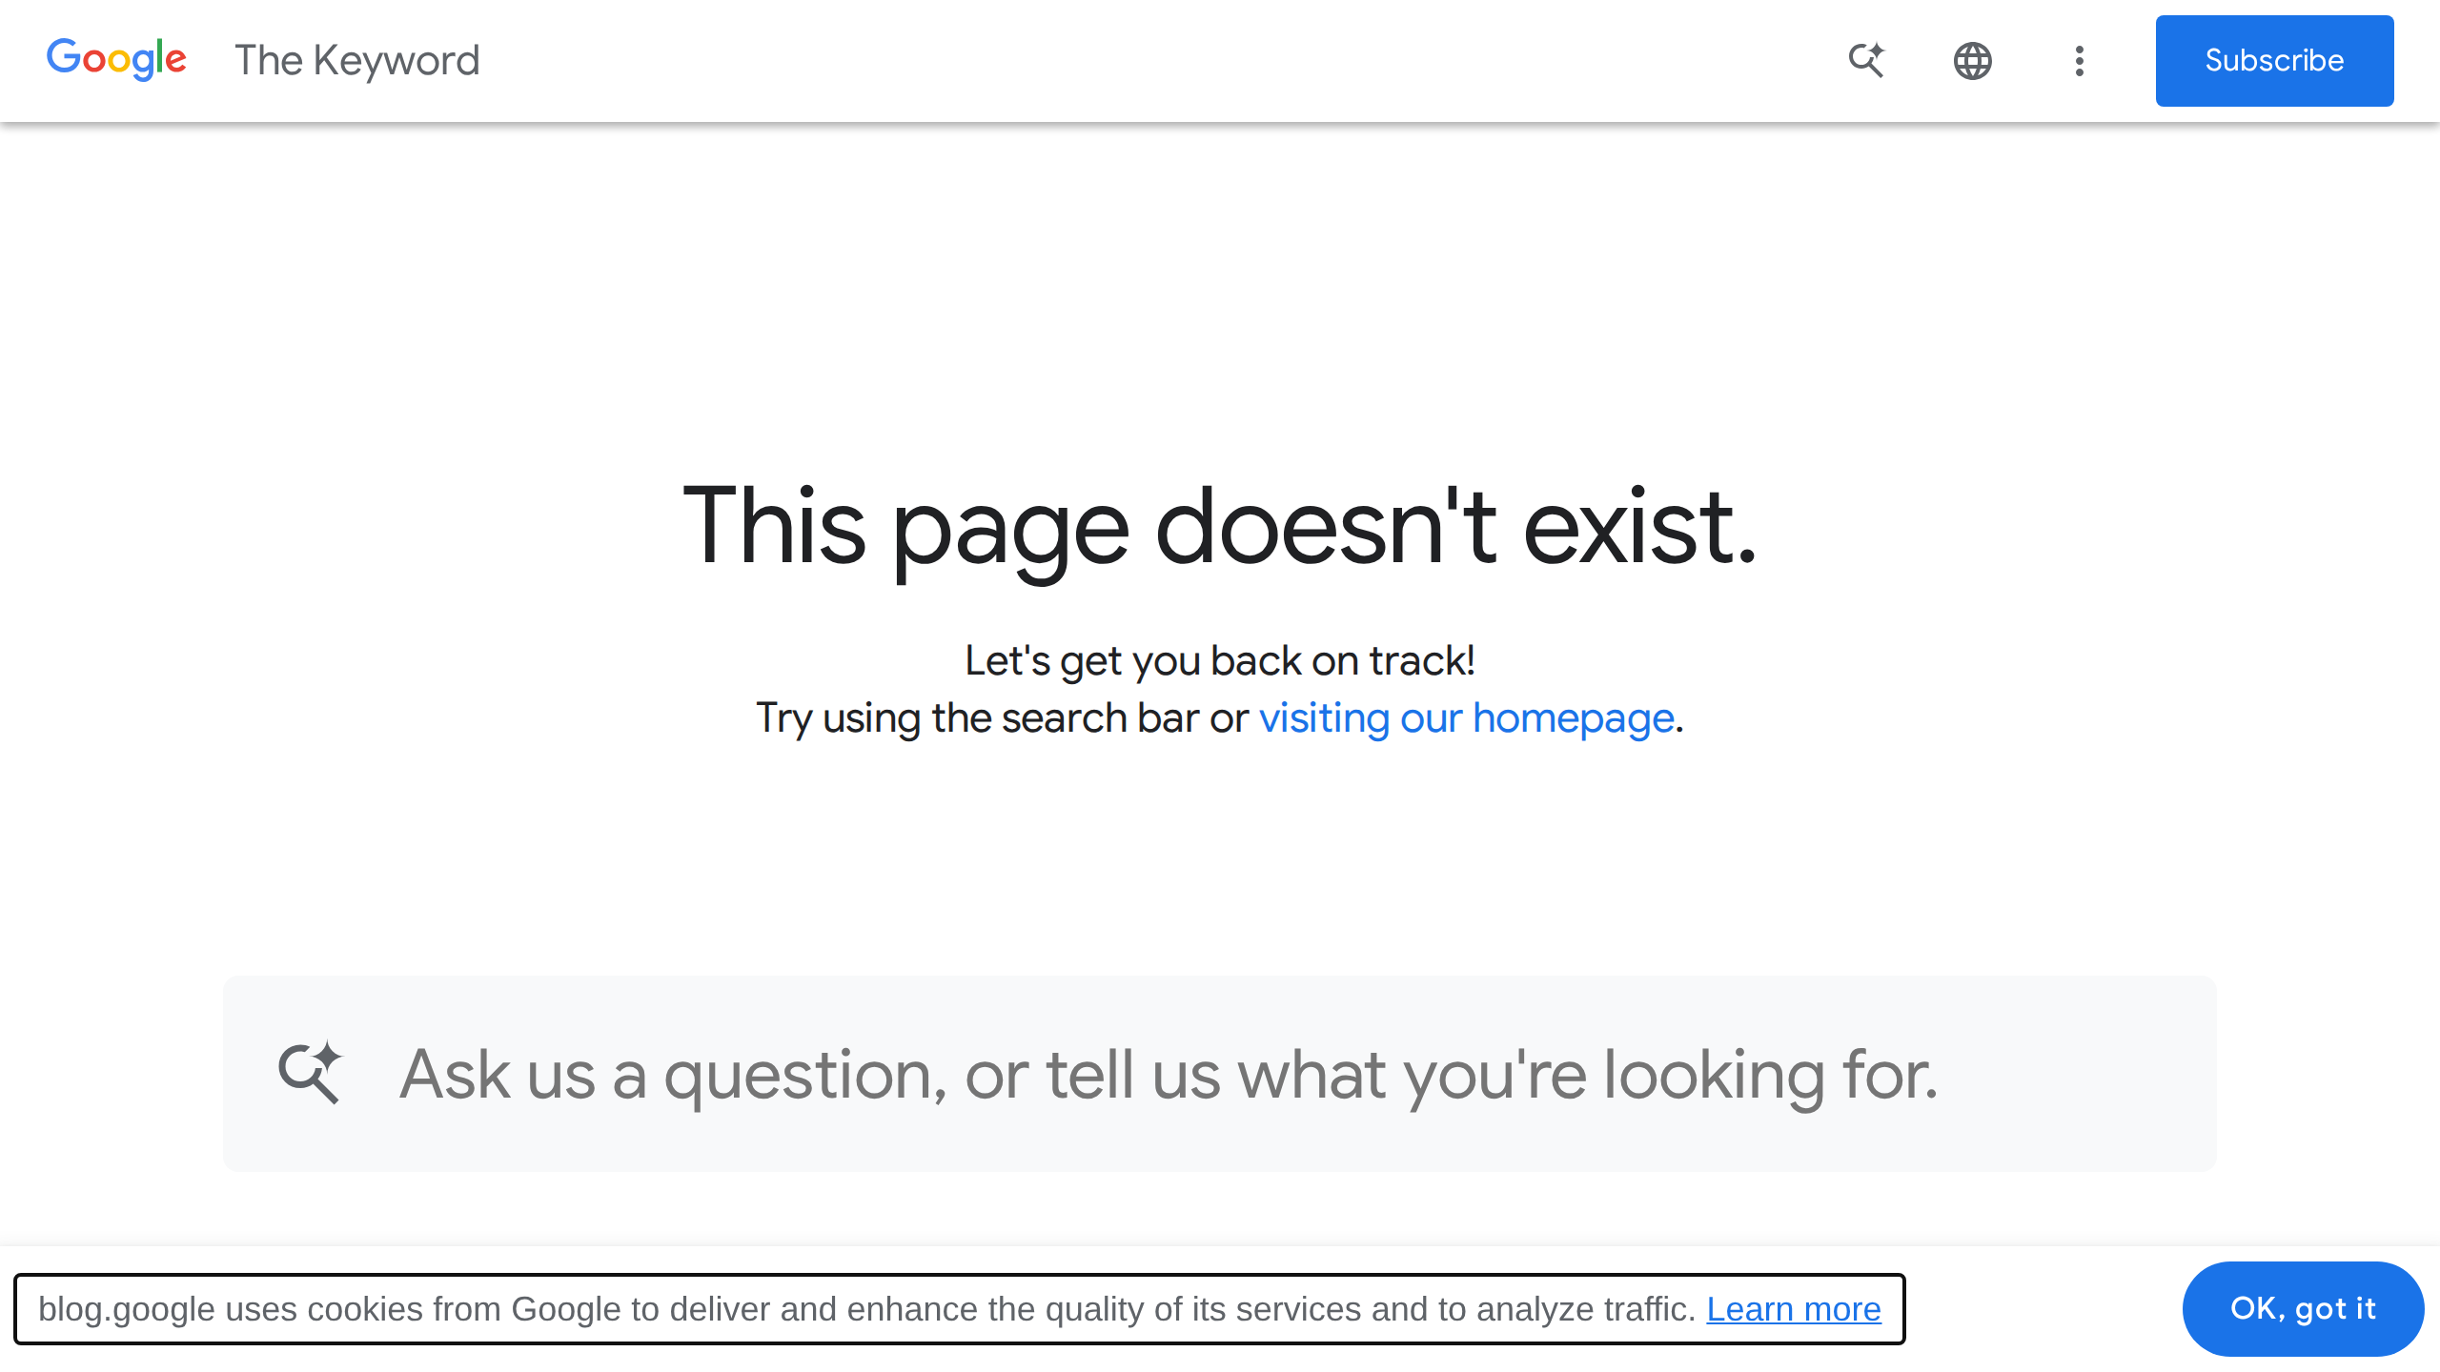Screen dimensions: 2440x1372
Task: Click the "looking for." placeholder text
Action: [1770, 1075]
